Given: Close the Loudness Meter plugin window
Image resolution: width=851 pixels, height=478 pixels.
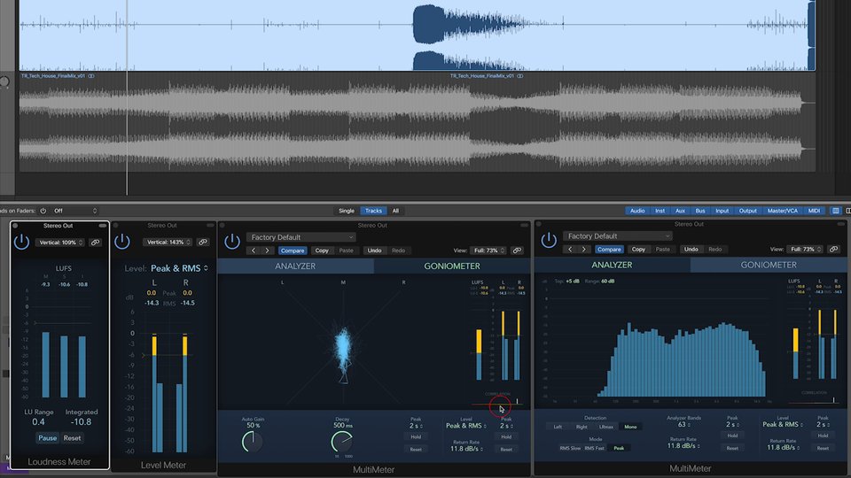Looking at the screenshot, I should click(x=15, y=226).
